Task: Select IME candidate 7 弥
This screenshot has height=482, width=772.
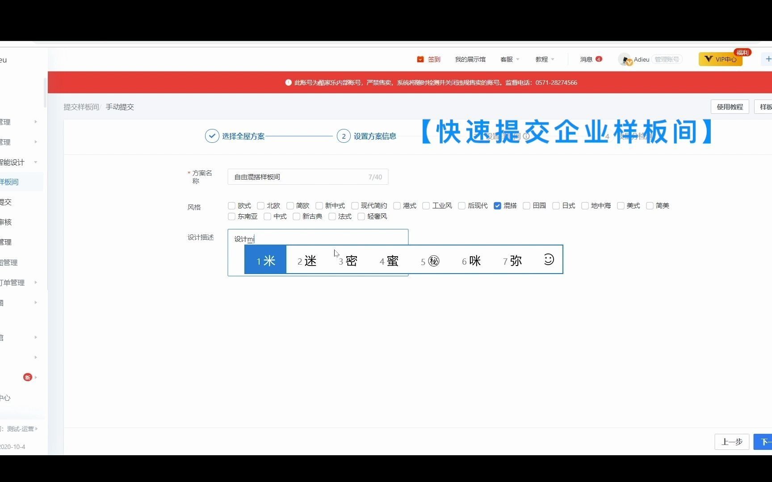Action: pos(512,261)
